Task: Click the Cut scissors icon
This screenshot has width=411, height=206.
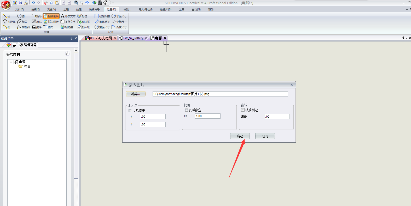Action: coord(45,3)
